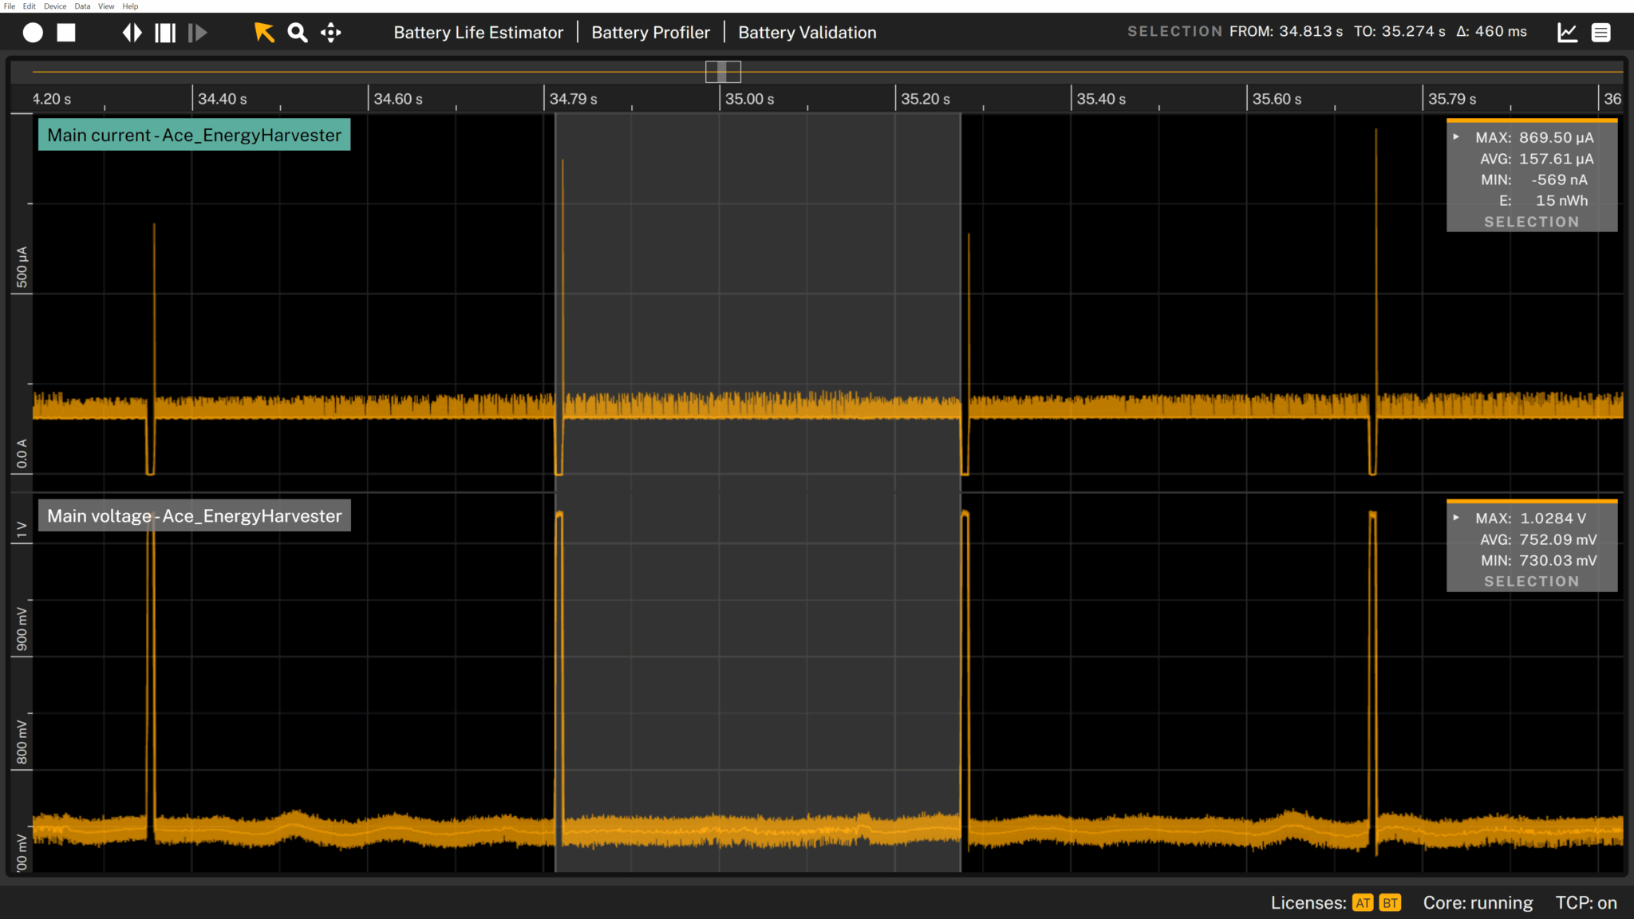This screenshot has width=1634, height=919.
Task: Click the Main voltage Ace_EnergyHarvester label
Action: coord(194,515)
